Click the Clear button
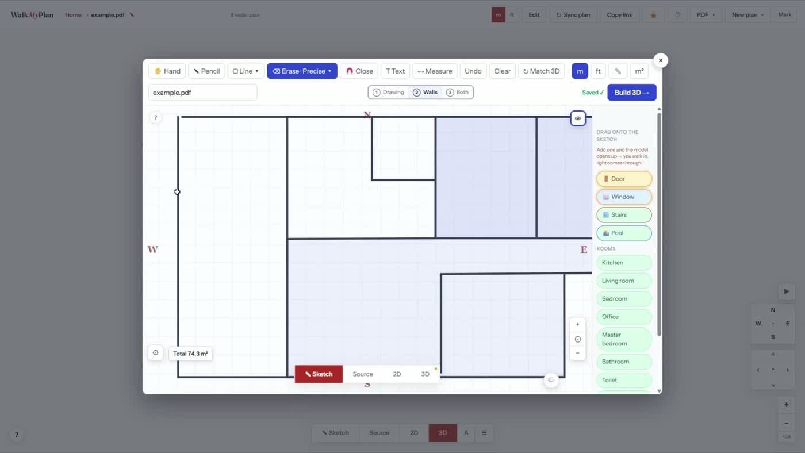This screenshot has width=805, height=453. pos(502,71)
